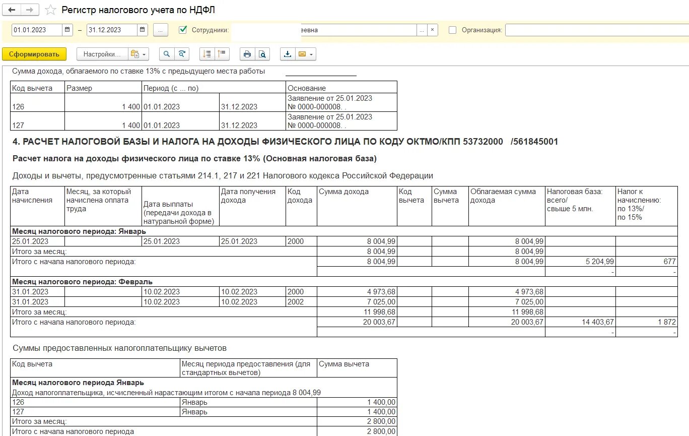689x436 pixels.
Task: Click the Месяц периода предоставления column header
Action: coord(248,368)
